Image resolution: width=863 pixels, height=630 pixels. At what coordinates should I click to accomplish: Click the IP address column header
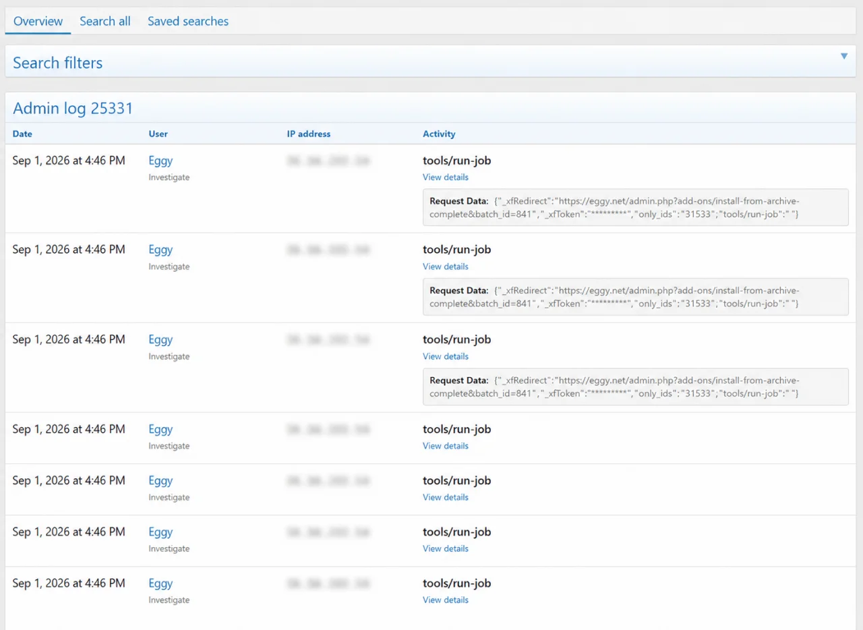point(309,134)
